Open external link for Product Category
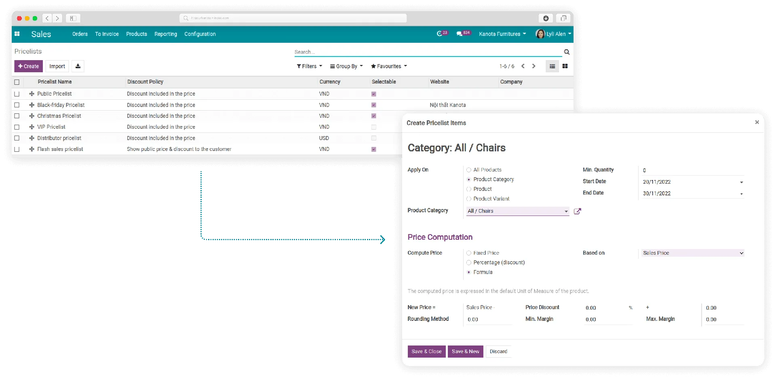776x379 pixels. point(578,211)
